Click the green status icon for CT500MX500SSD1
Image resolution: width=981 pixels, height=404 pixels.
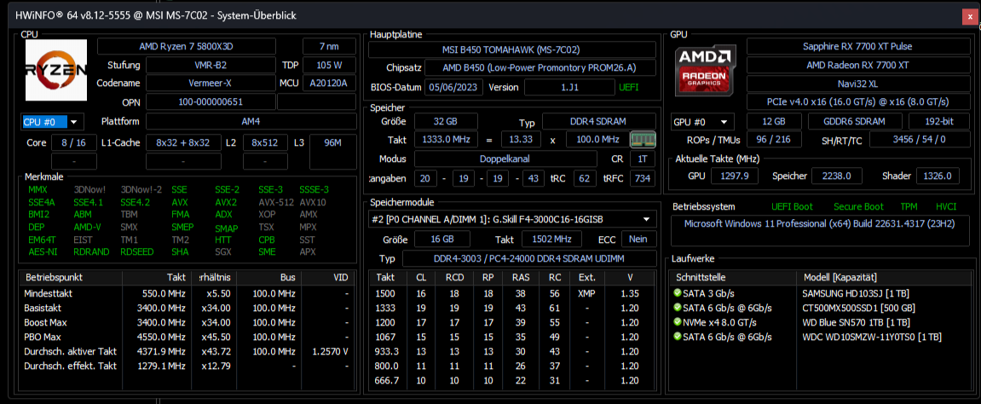pyautogui.click(x=677, y=308)
